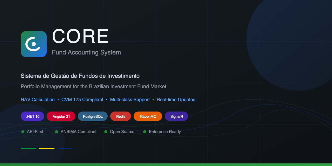
Task: Enable the Open Source indicator
Action: tap(106, 132)
